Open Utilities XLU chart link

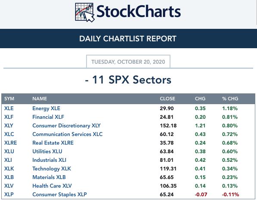[47, 152]
